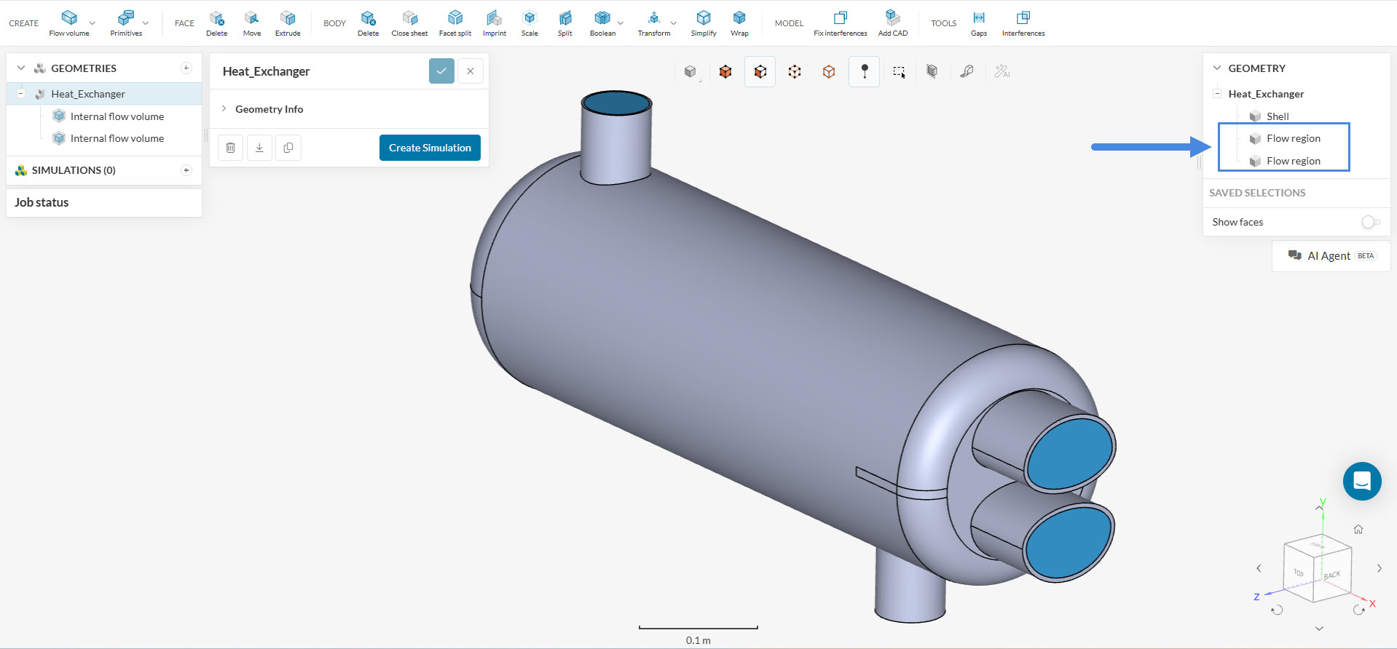The image size is (1397, 649).
Task: Toggle the Show faces switch
Action: (1370, 222)
